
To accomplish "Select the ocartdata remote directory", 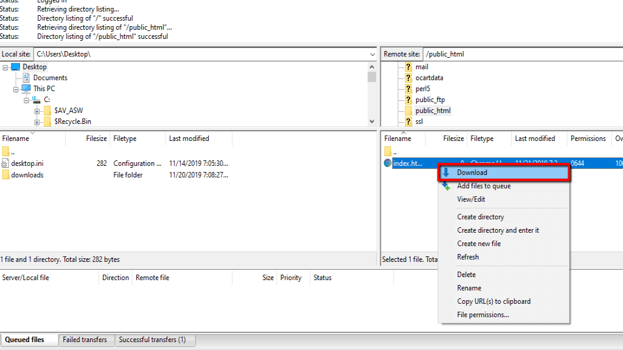I will pos(429,78).
